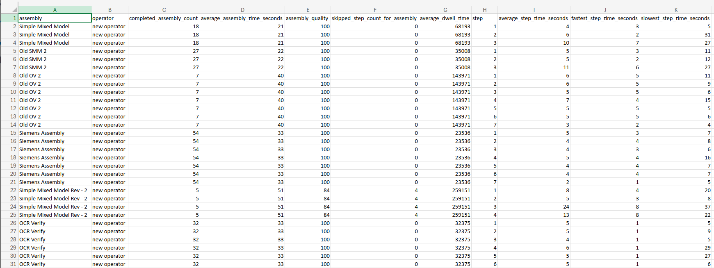Click 'average_assembly_time_seconds' header cell
The image size is (714, 268).
coord(242,18)
